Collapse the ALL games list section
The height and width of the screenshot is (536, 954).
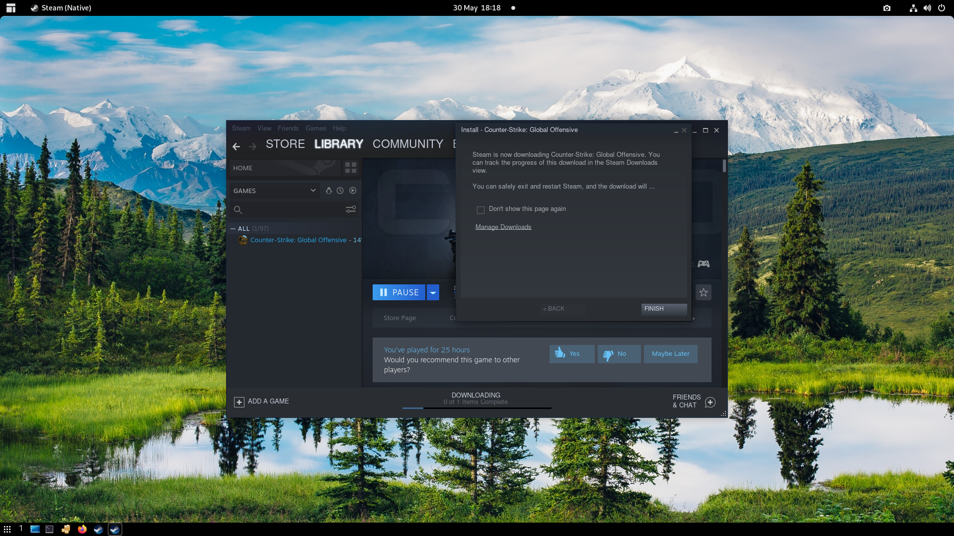(x=233, y=229)
